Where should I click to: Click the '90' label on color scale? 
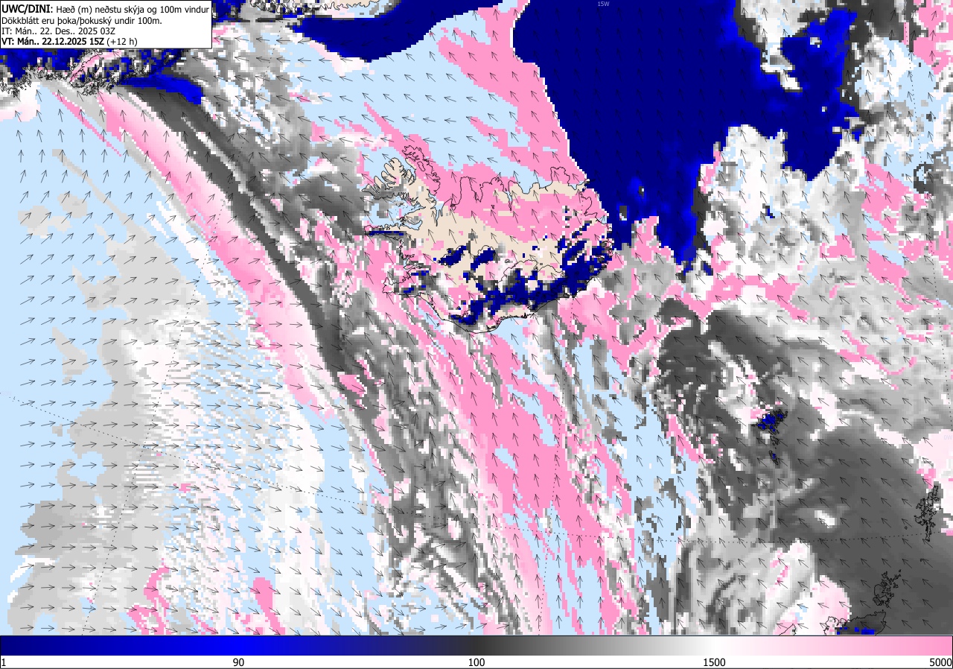coord(239,662)
